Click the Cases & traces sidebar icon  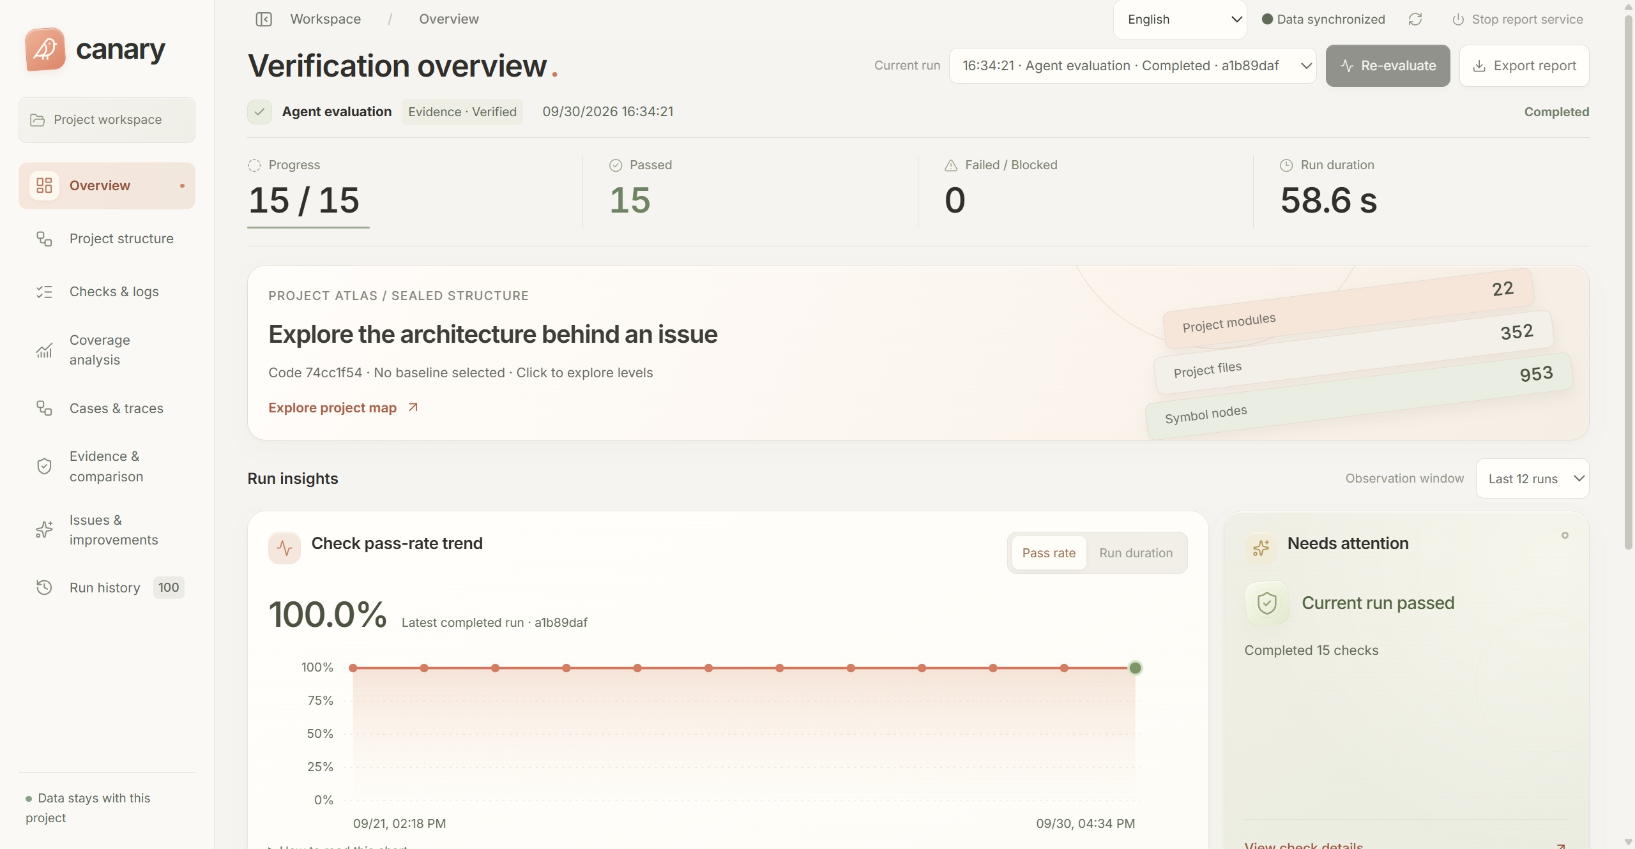tap(44, 409)
